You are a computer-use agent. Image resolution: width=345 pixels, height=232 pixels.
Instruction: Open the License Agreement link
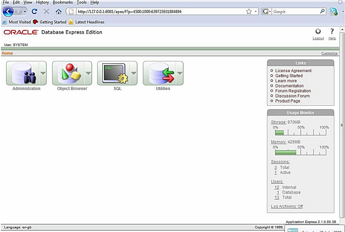293,71
